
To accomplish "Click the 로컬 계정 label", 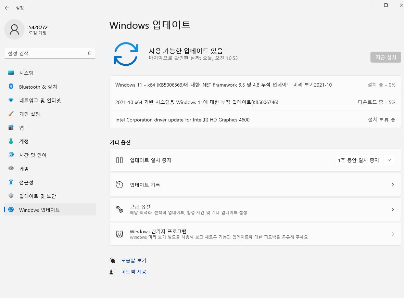I will [x=38, y=33].
